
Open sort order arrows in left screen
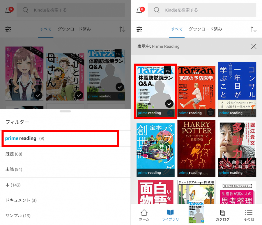[122, 29]
